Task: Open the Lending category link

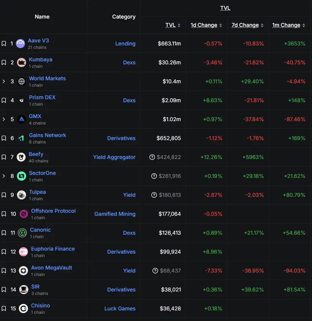Action: [125, 44]
